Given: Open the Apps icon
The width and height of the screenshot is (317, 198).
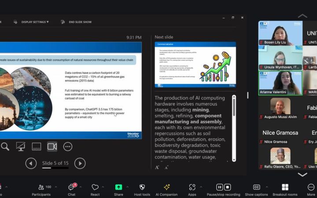Looking at the screenshot, I should [x=192, y=187].
